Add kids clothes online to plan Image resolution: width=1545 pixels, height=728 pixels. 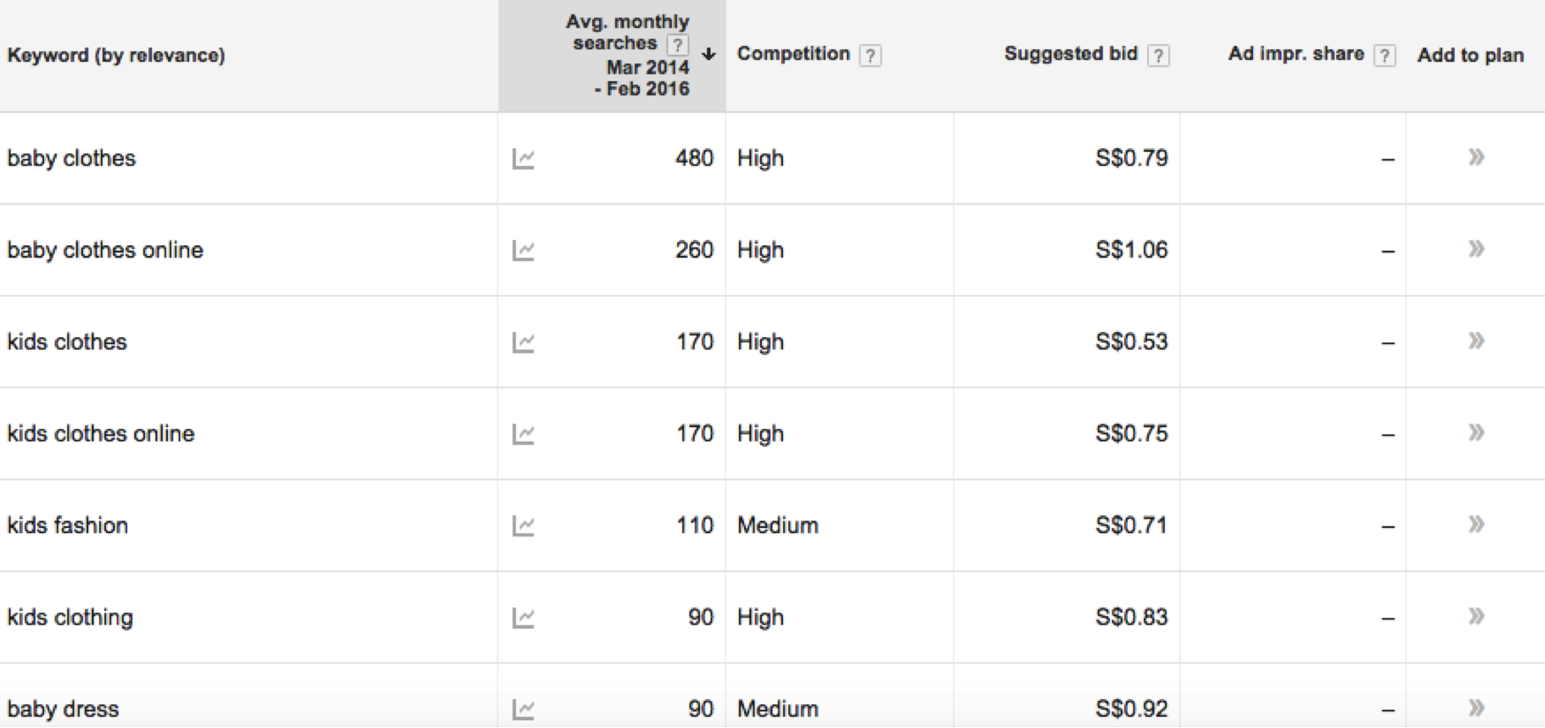tap(1476, 432)
